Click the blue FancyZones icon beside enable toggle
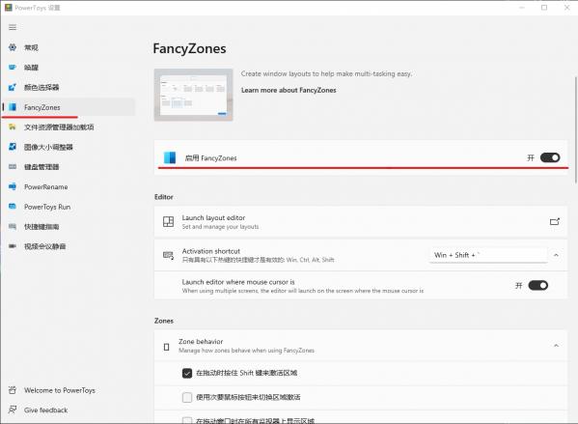 coord(170,157)
